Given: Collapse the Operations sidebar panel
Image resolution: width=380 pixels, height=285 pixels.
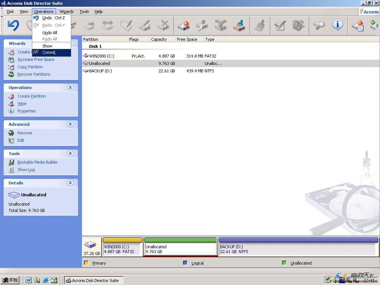Looking at the screenshot, I should [70, 88].
